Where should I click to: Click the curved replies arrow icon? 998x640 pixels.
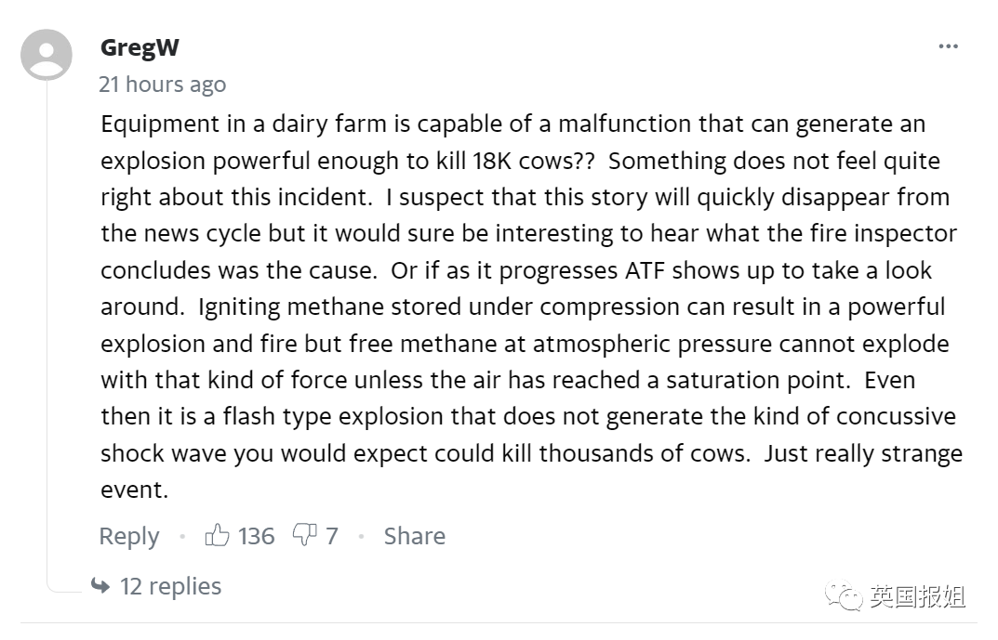(100, 586)
